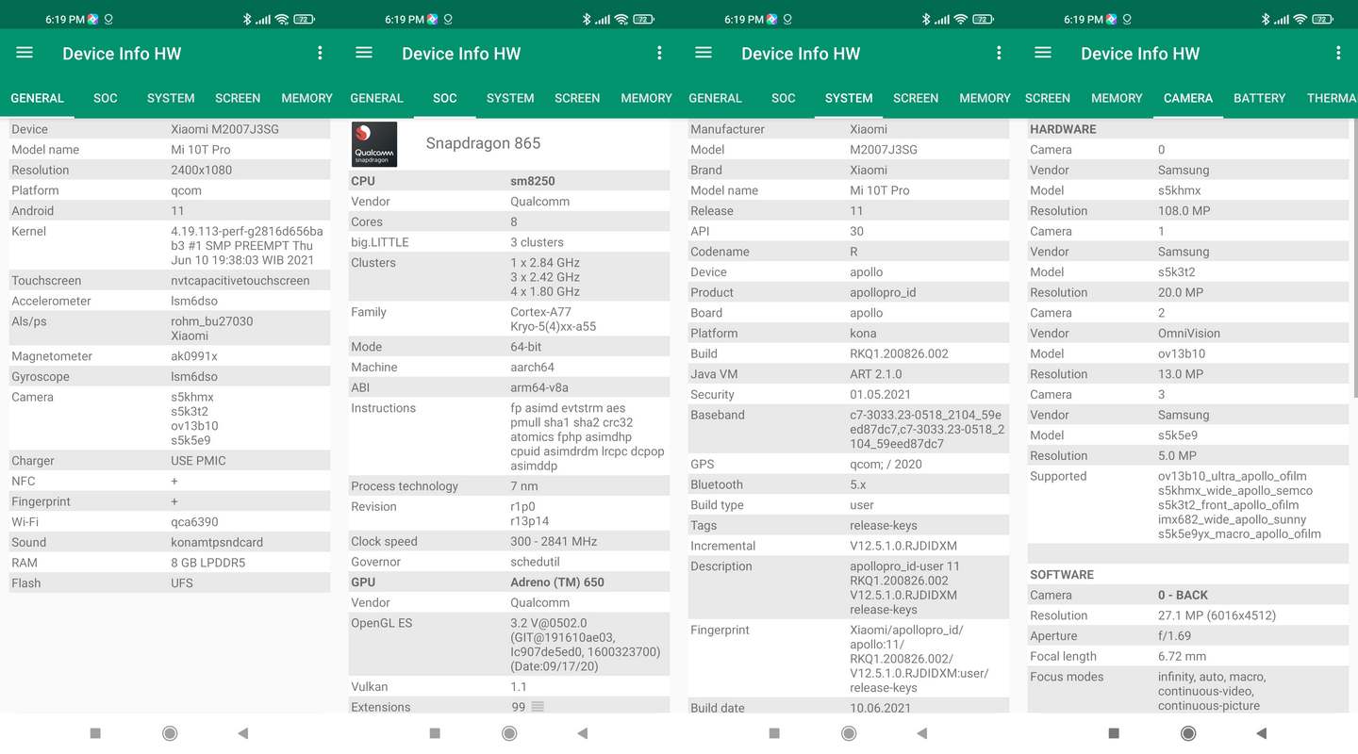Switch to SYSTEM tab on the General screen
Screen dimensions: 1358x754
click(x=171, y=98)
